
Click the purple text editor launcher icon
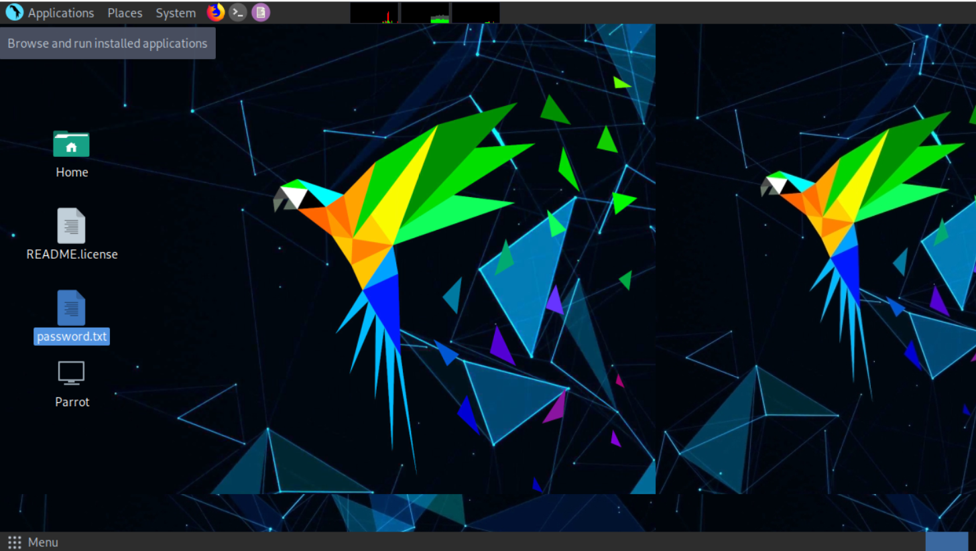[x=261, y=12]
